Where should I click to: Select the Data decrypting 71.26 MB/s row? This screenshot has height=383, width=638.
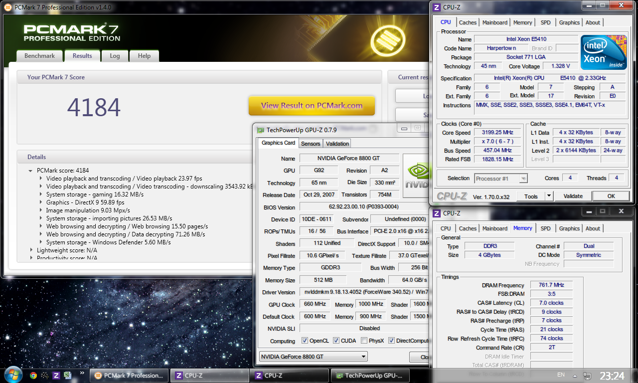[x=126, y=234]
